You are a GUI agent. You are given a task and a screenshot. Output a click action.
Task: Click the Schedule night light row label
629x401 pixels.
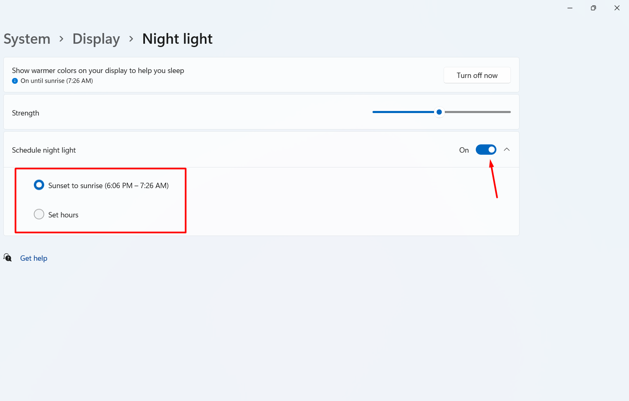(44, 150)
